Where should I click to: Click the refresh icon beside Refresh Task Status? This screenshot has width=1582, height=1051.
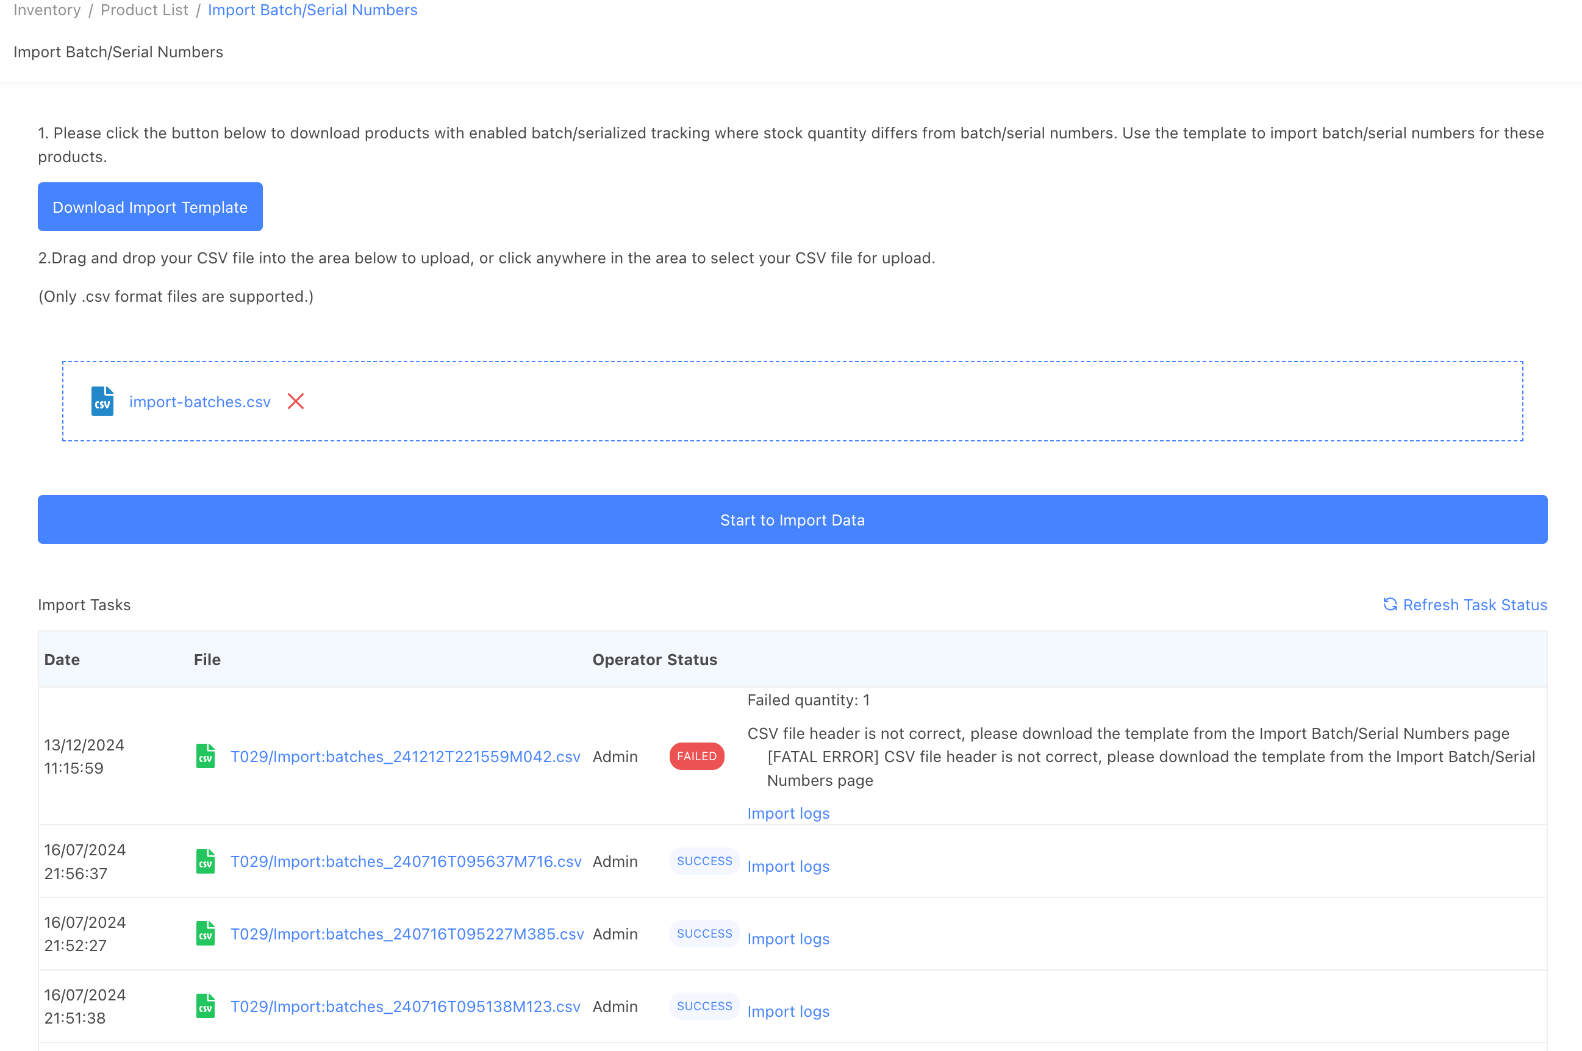click(1391, 604)
